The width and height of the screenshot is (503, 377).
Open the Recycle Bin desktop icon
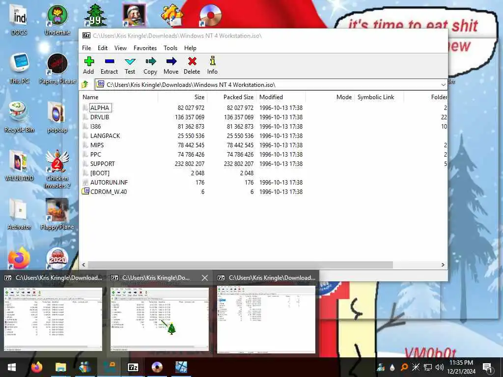(19, 117)
